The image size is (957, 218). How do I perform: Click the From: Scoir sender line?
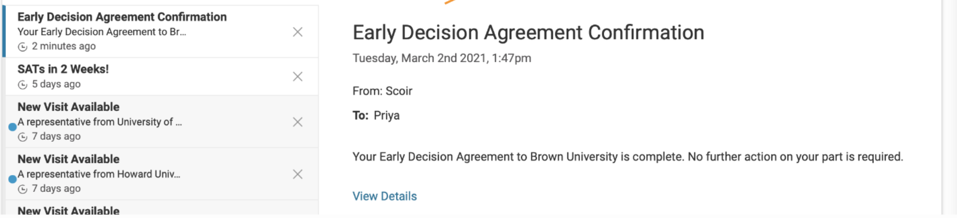point(382,91)
